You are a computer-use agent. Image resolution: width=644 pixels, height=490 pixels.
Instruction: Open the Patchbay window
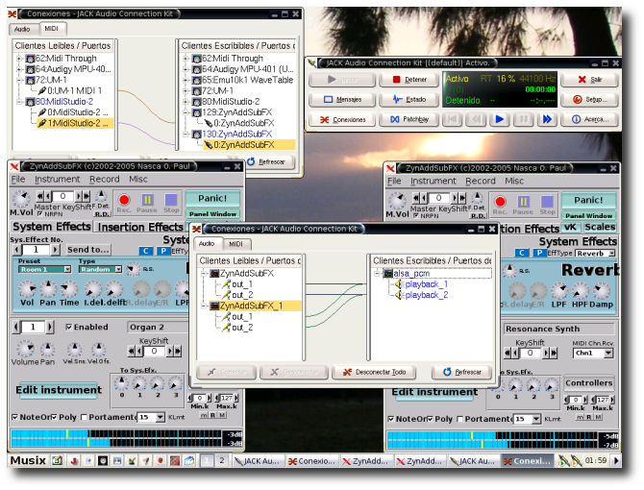point(408,119)
